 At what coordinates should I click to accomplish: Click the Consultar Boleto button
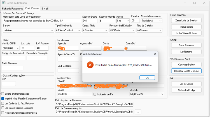pyautogui.click(x=186, y=65)
